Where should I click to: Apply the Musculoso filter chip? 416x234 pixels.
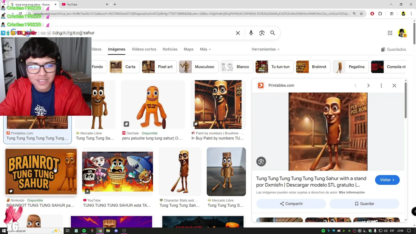pyautogui.click(x=199, y=67)
